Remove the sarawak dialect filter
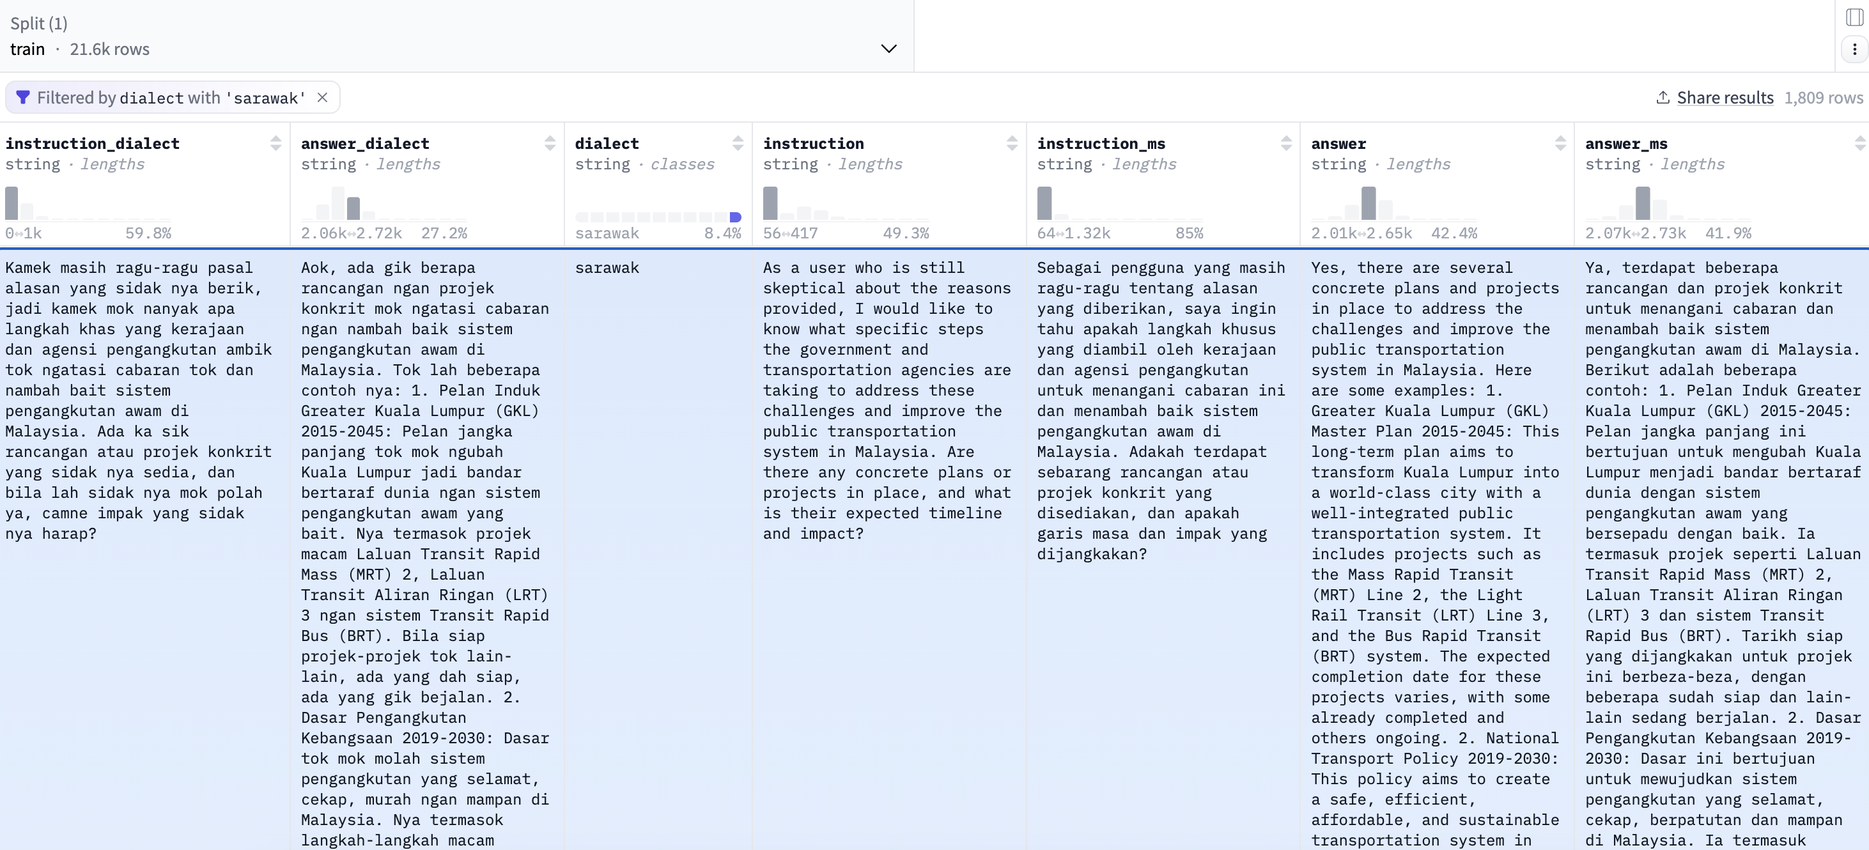 pyautogui.click(x=323, y=97)
